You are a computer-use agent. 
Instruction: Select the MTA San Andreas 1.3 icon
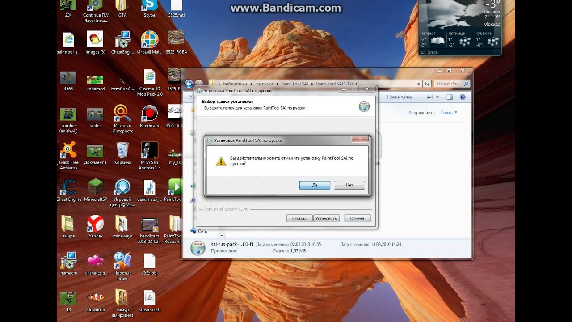point(150,156)
